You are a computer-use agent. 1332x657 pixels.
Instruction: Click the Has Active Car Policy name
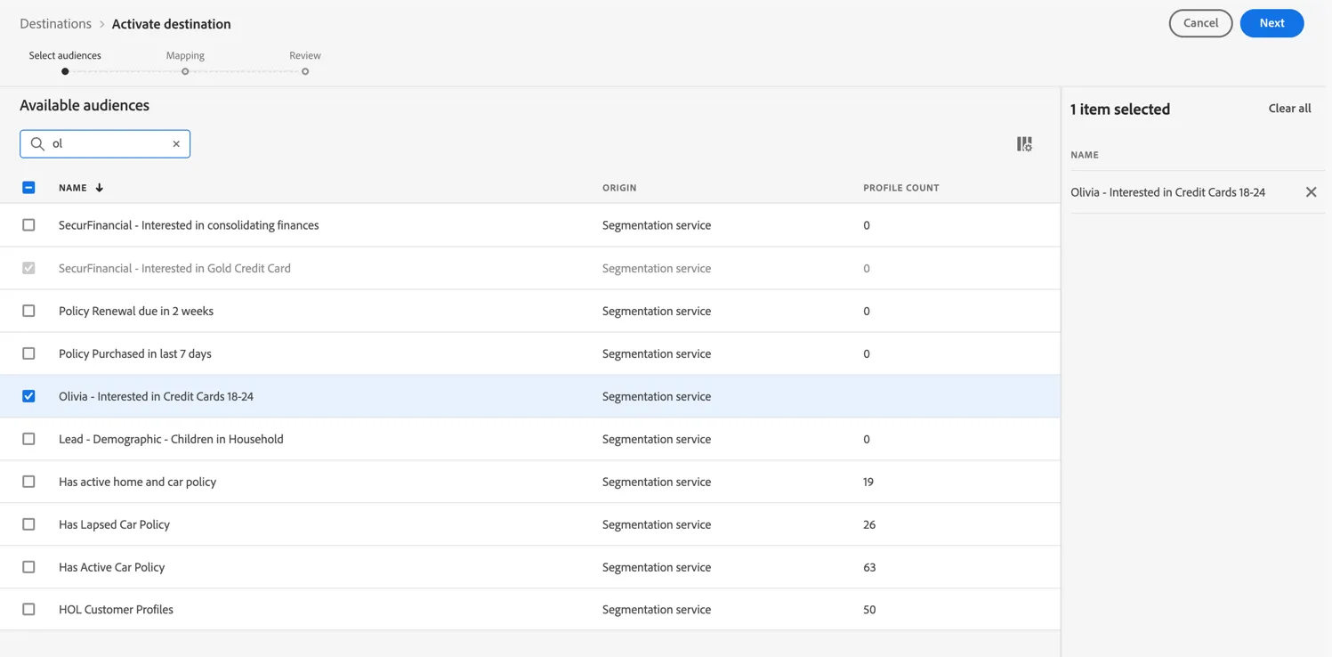(111, 567)
